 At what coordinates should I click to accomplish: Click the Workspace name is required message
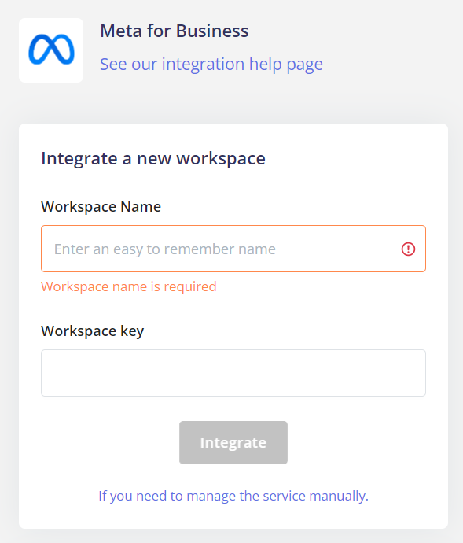click(129, 286)
